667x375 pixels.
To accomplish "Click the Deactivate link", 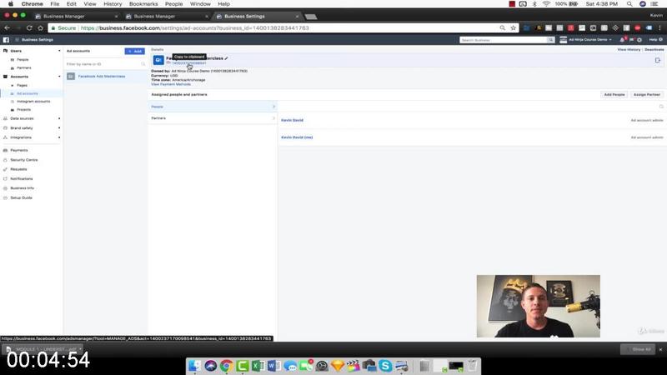I will pyautogui.click(x=654, y=50).
